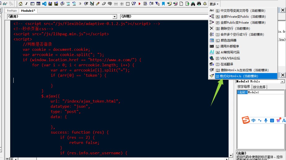Expand the Module1 properties object dropdown
Screen dimensions: 286x160
282,81
